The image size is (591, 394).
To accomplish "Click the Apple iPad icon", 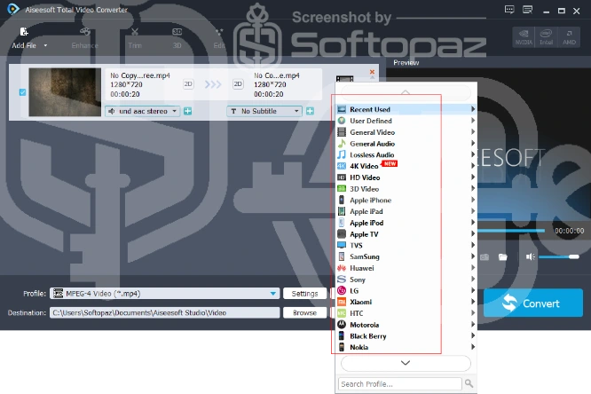I will coord(342,211).
